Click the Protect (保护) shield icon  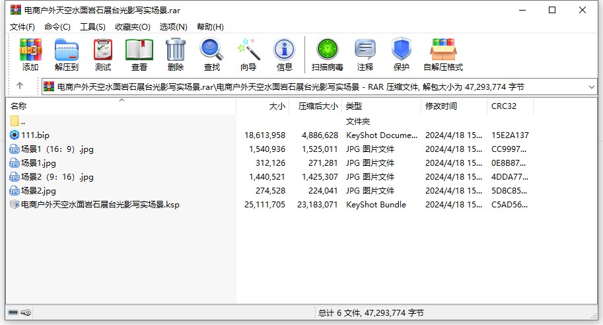point(402,50)
